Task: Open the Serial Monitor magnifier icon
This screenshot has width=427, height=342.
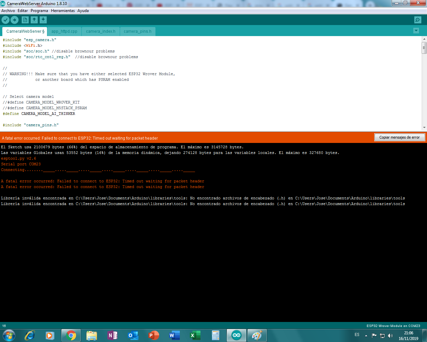Action: tap(418, 20)
